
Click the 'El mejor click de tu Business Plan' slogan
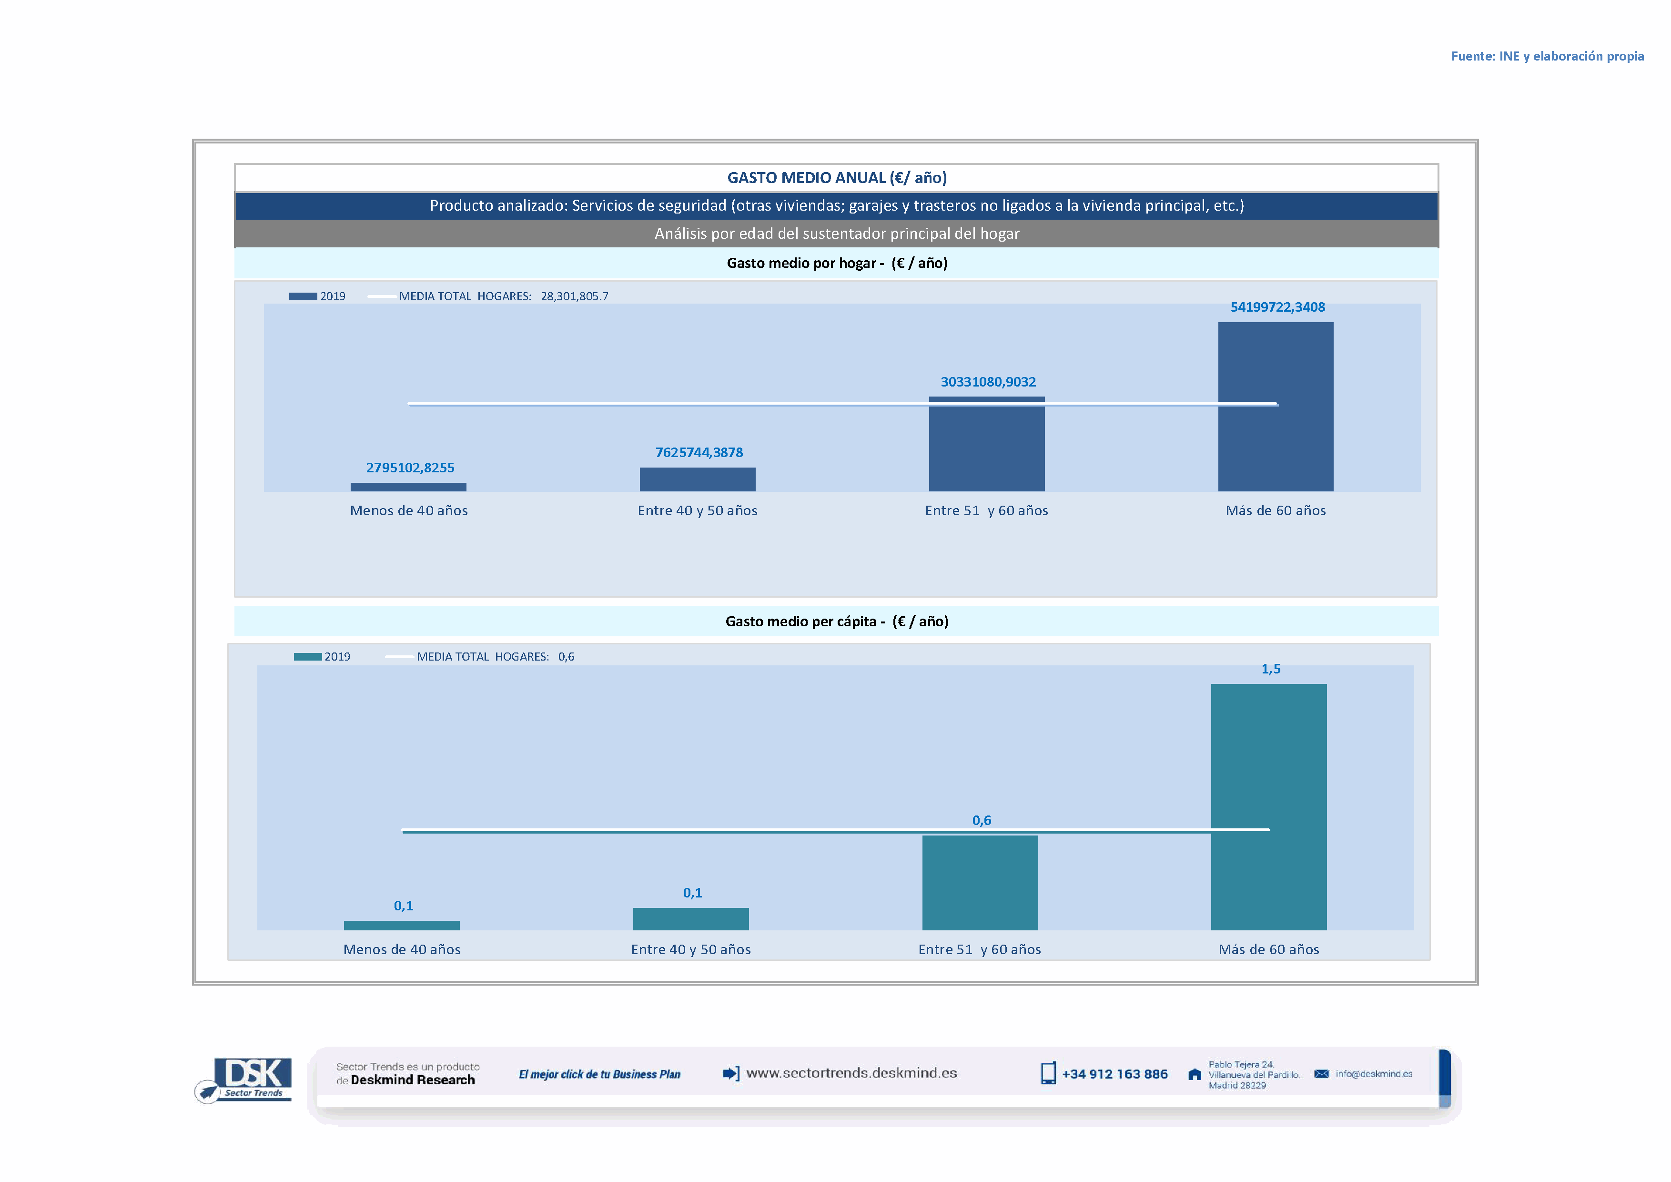click(599, 1074)
